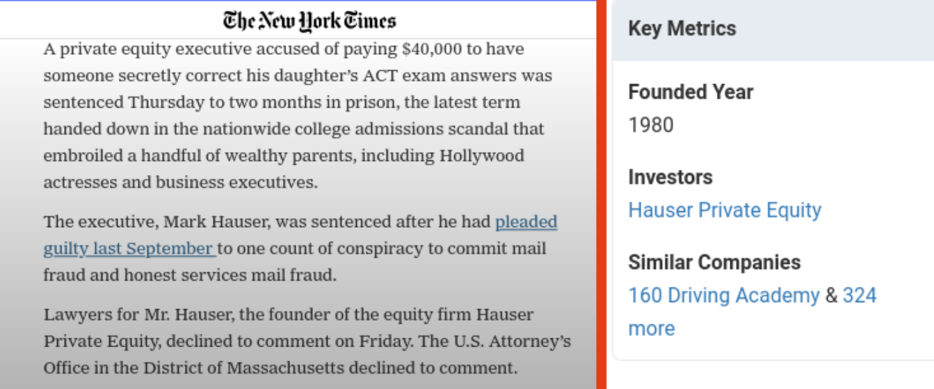Click the Founded Year label

point(691,92)
